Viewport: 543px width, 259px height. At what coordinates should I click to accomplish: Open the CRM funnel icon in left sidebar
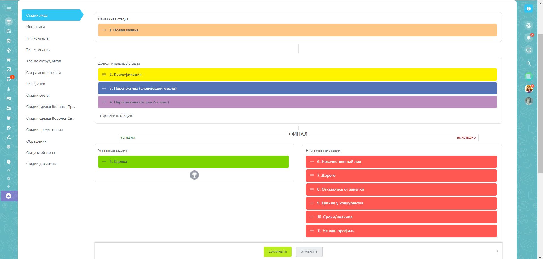[x=9, y=21]
